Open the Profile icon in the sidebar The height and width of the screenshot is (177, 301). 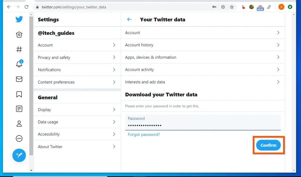19,124
